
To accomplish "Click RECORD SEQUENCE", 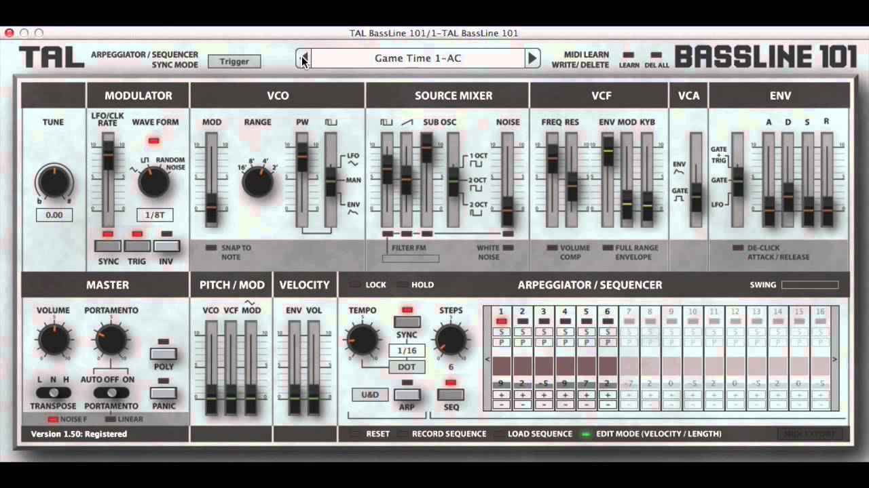I will tap(449, 434).
